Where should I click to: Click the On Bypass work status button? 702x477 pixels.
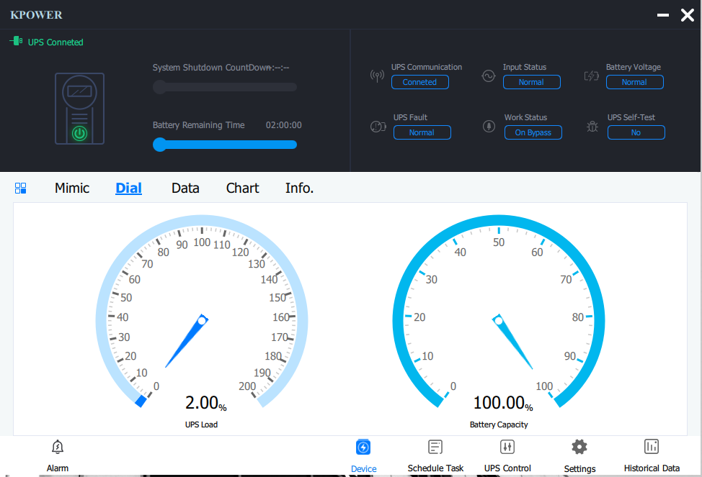(533, 132)
